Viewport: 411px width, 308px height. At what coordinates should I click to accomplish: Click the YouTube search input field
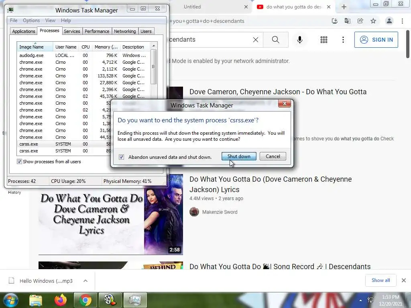point(210,40)
